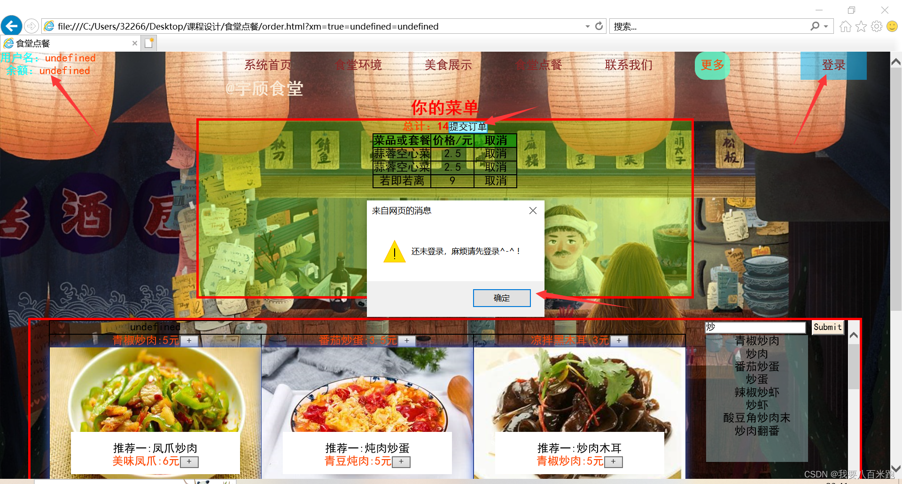Screen dimensions: 902x484
Task: Open browser settings gear icon
Action: coord(877,26)
